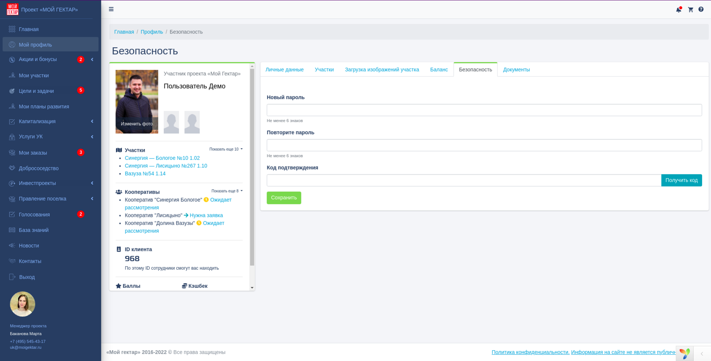Open Синергия — Лисицыно №267 1.10 link
Screen dimensions: 711x361
(166, 166)
